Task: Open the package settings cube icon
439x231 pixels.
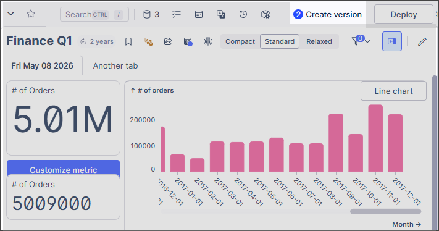Action: pyautogui.click(x=265, y=14)
